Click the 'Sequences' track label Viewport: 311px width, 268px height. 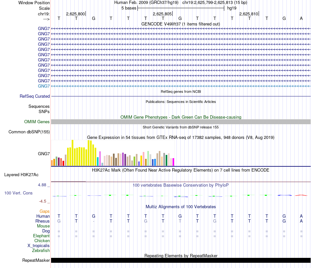pyautogui.click(x=39, y=106)
